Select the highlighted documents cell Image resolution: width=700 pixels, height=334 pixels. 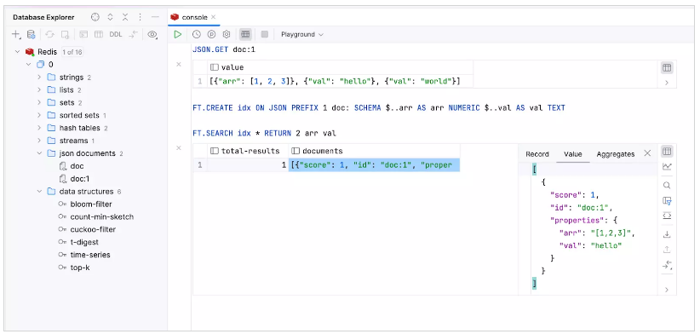click(374, 165)
